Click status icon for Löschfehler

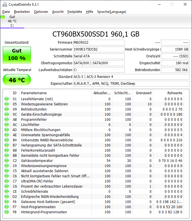tap(7, 124)
